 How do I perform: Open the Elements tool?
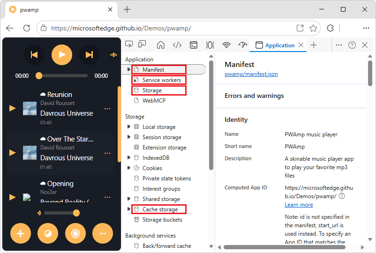coord(177,45)
